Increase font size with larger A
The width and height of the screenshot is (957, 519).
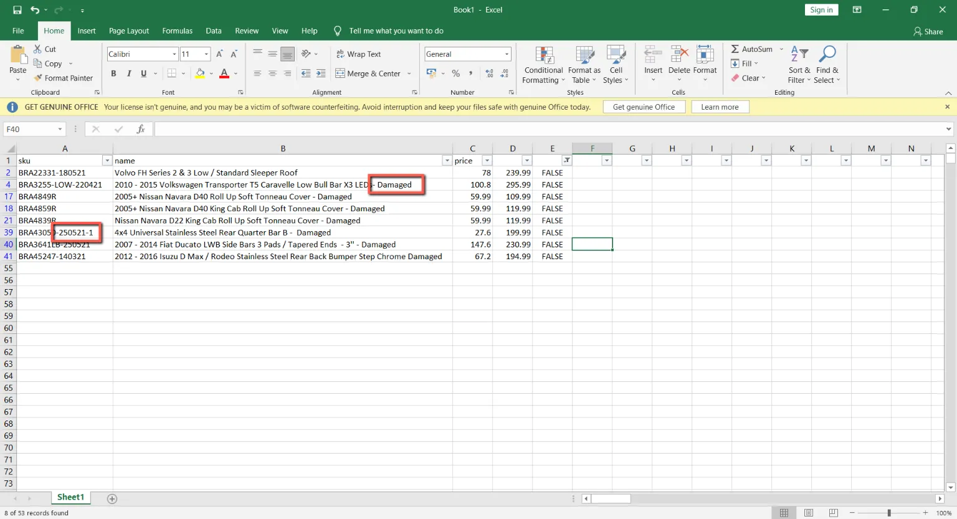coord(219,54)
